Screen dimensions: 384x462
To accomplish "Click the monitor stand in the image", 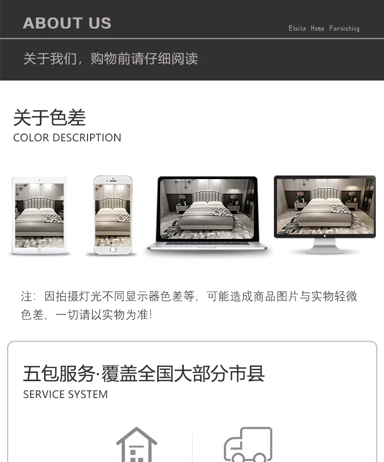I will 325,246.
